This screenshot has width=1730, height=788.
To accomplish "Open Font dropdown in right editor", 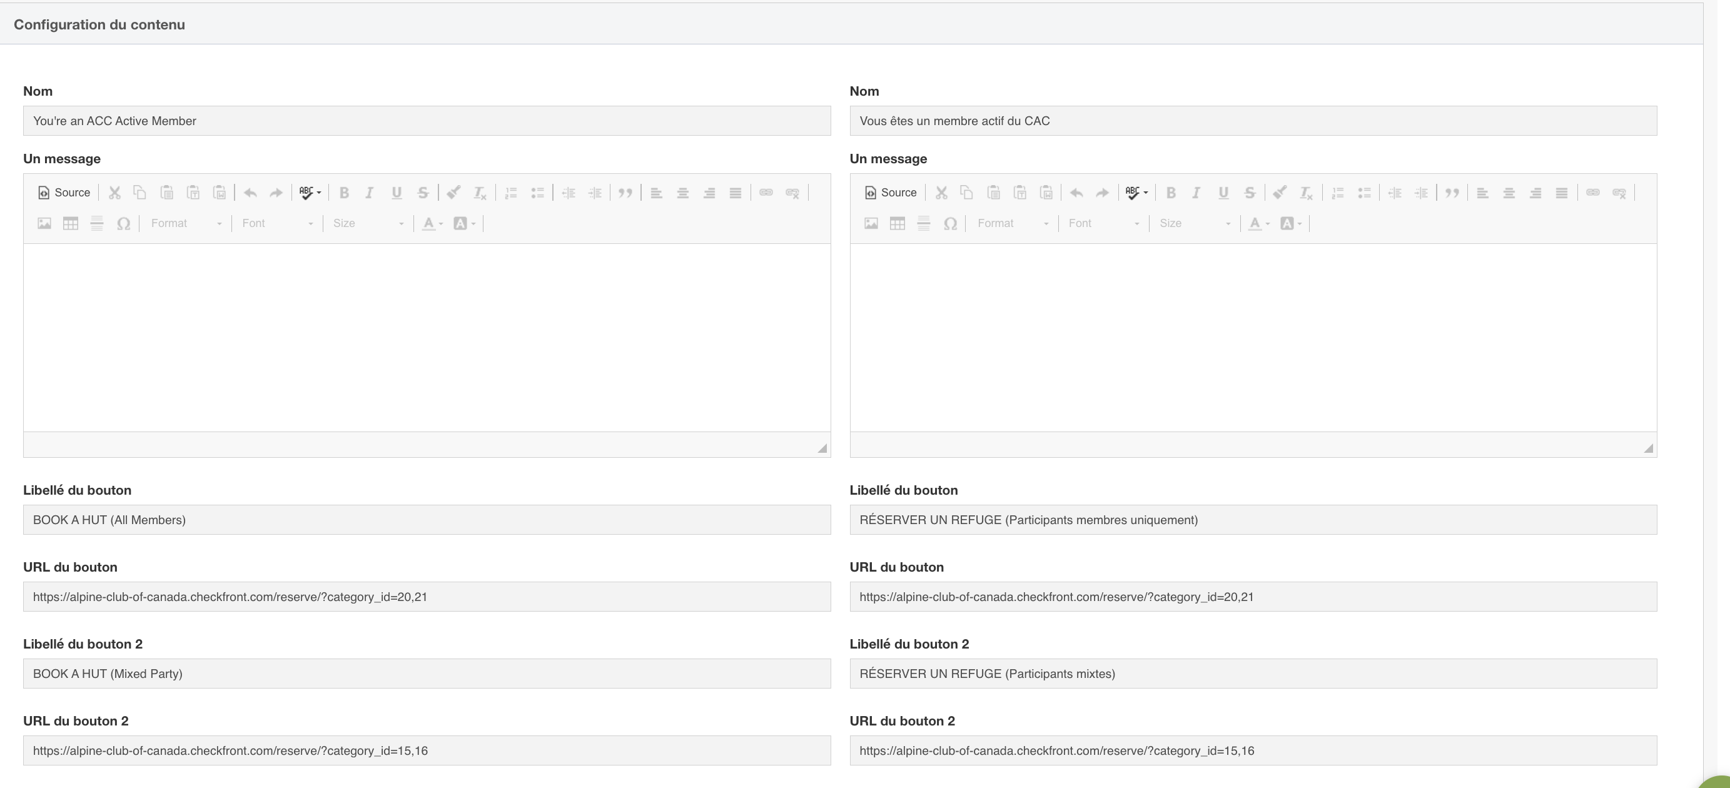I will coord(1103,224).
